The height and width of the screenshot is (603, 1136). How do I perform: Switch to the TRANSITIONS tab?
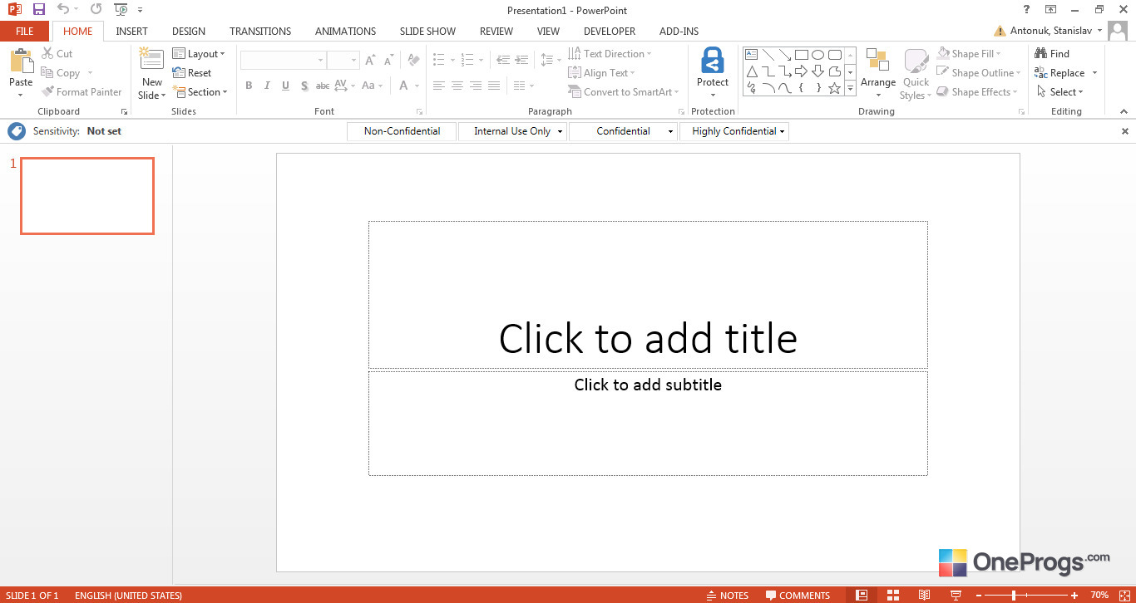point(260,32)
